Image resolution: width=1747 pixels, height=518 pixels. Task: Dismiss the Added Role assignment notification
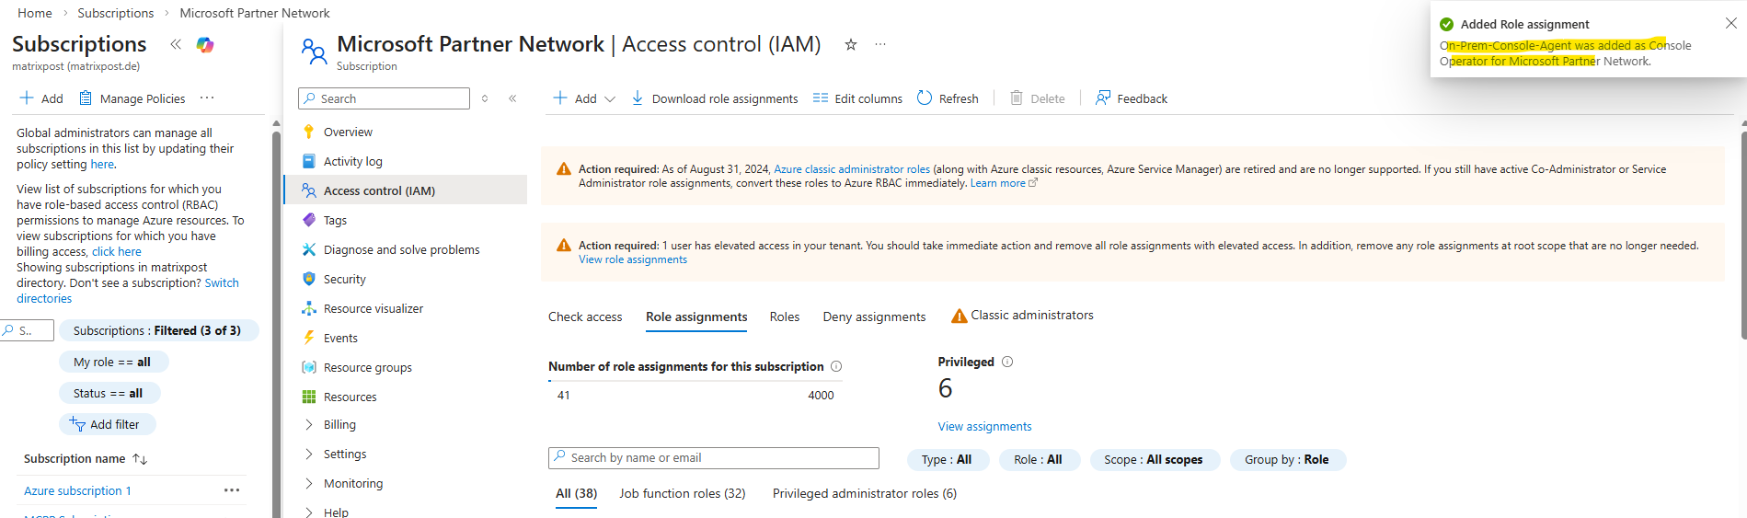[1730, 24]
